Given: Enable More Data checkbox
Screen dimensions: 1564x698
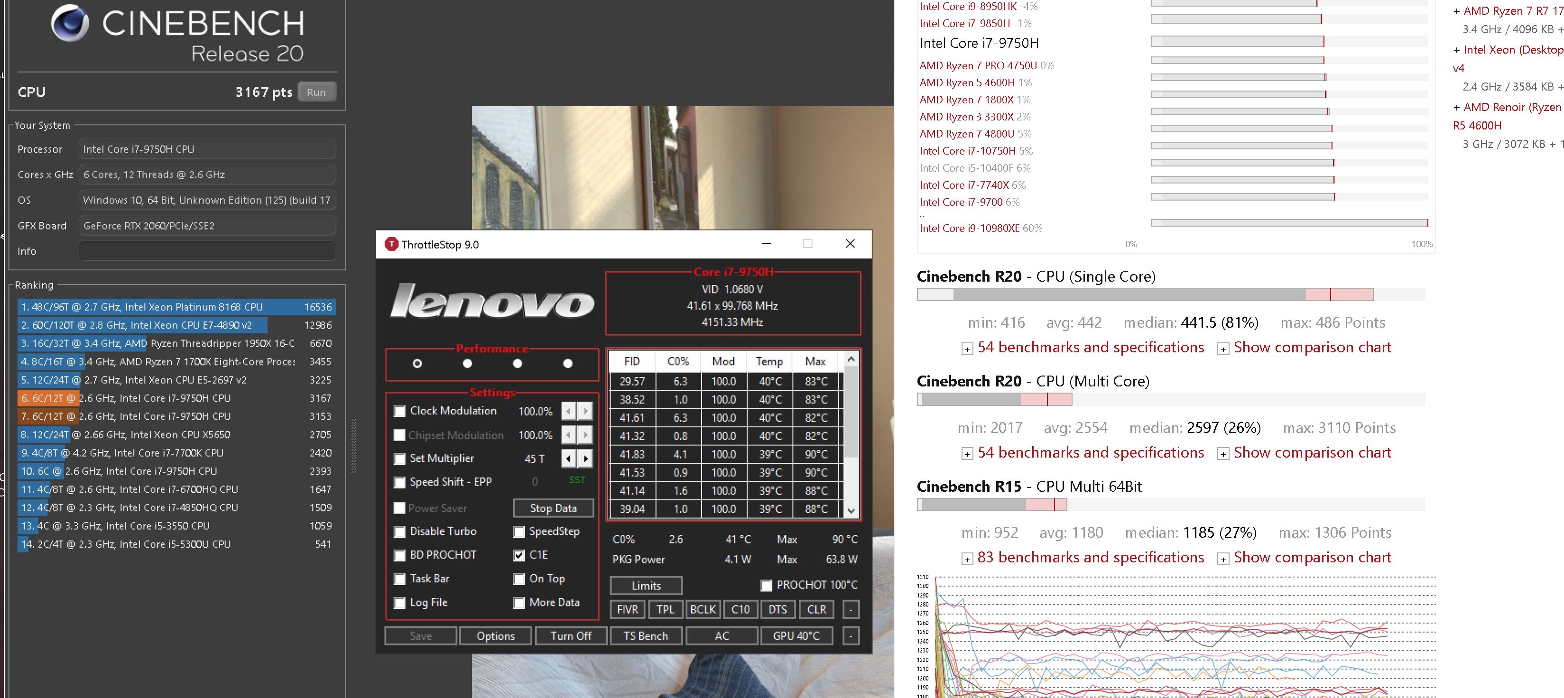Looking at the screenshot, I should (519, 603).
